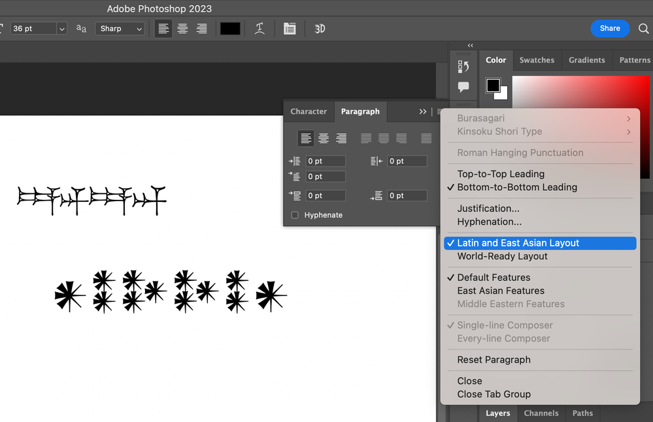Switch to the Character tab
Viewport: 653px width, 422px height.
pyautogui.click(x=309, y=111)
